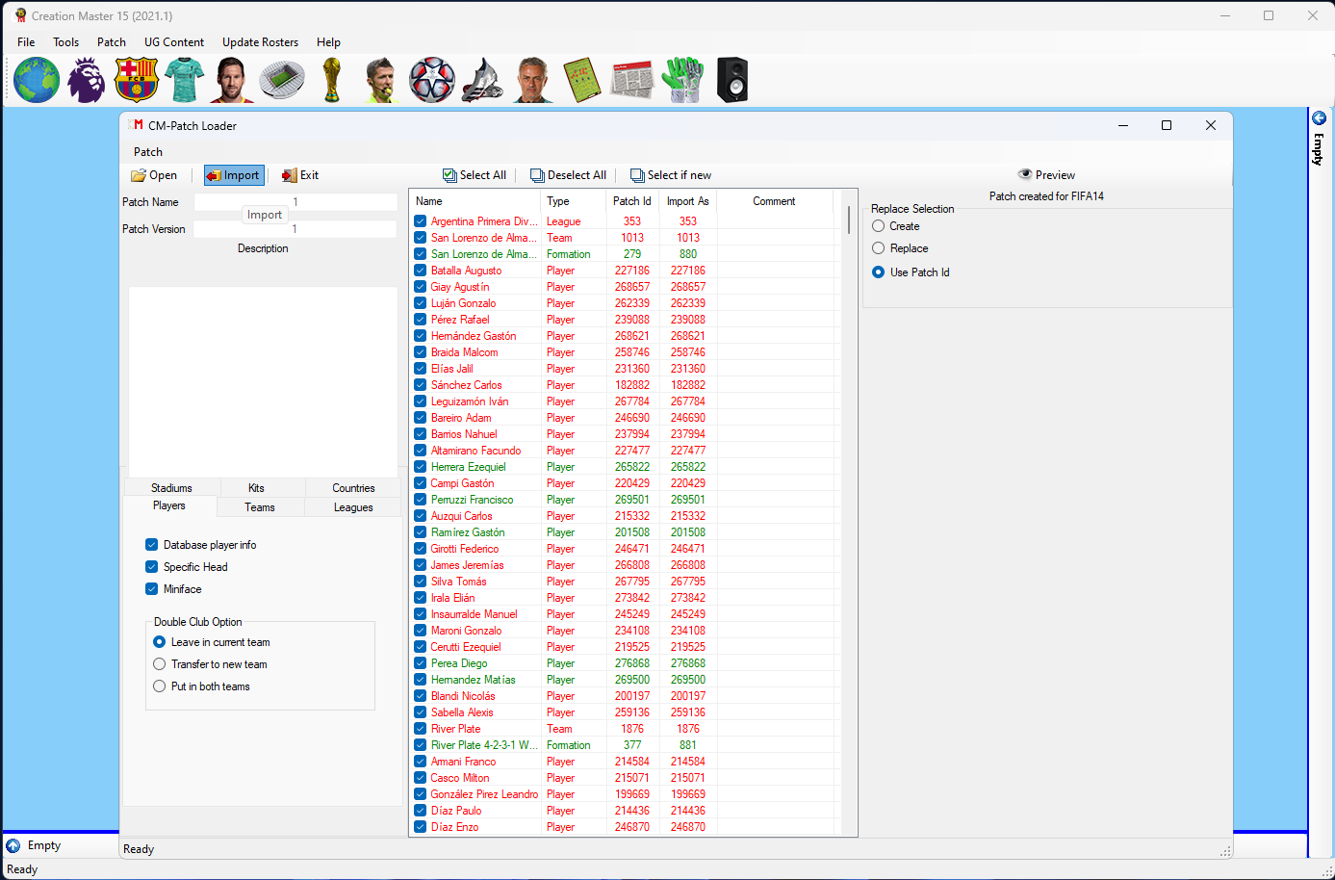Open the Help menu

328,42
